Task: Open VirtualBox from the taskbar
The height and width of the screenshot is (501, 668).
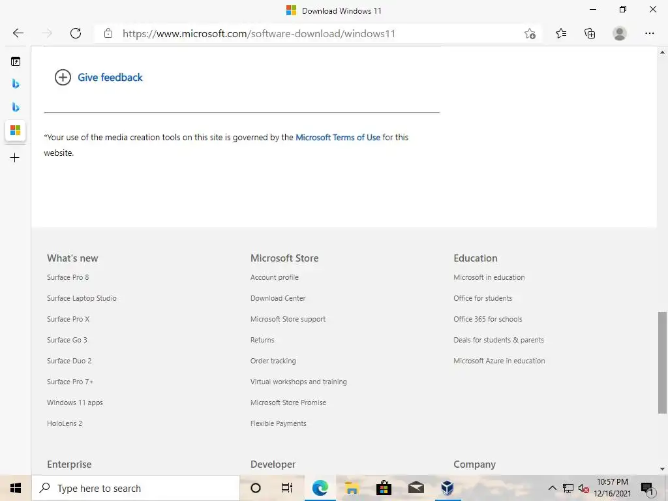Action: [x=448, y=488]
